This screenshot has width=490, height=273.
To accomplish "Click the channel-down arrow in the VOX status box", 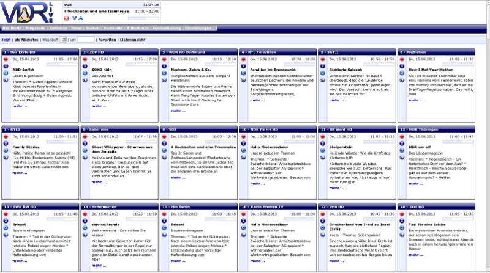I will (74, 18).
